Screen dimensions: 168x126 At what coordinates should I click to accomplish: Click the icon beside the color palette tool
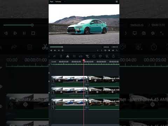coord(107,56)
